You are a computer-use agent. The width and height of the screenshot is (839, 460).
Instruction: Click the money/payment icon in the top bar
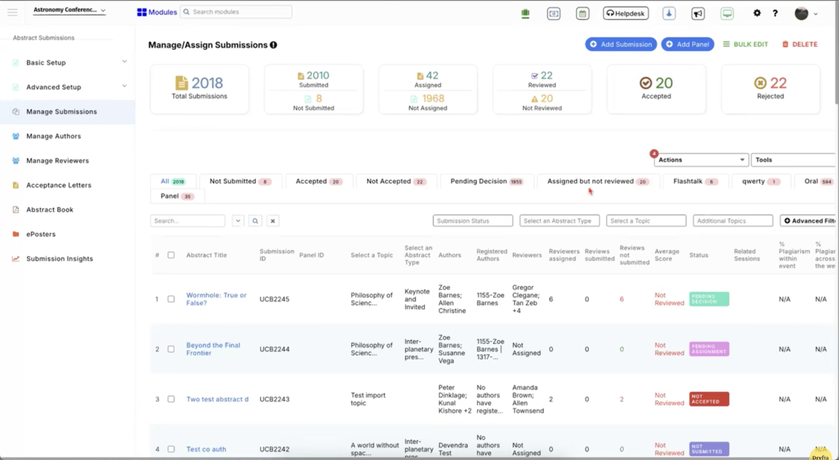pyautogui.click(x=554, y=13)
